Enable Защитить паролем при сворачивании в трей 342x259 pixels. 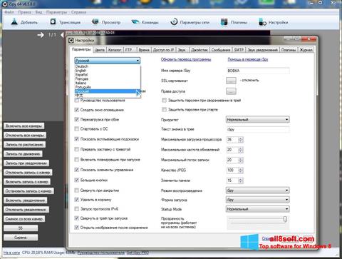pyautogui.click(x=164, y=101)
